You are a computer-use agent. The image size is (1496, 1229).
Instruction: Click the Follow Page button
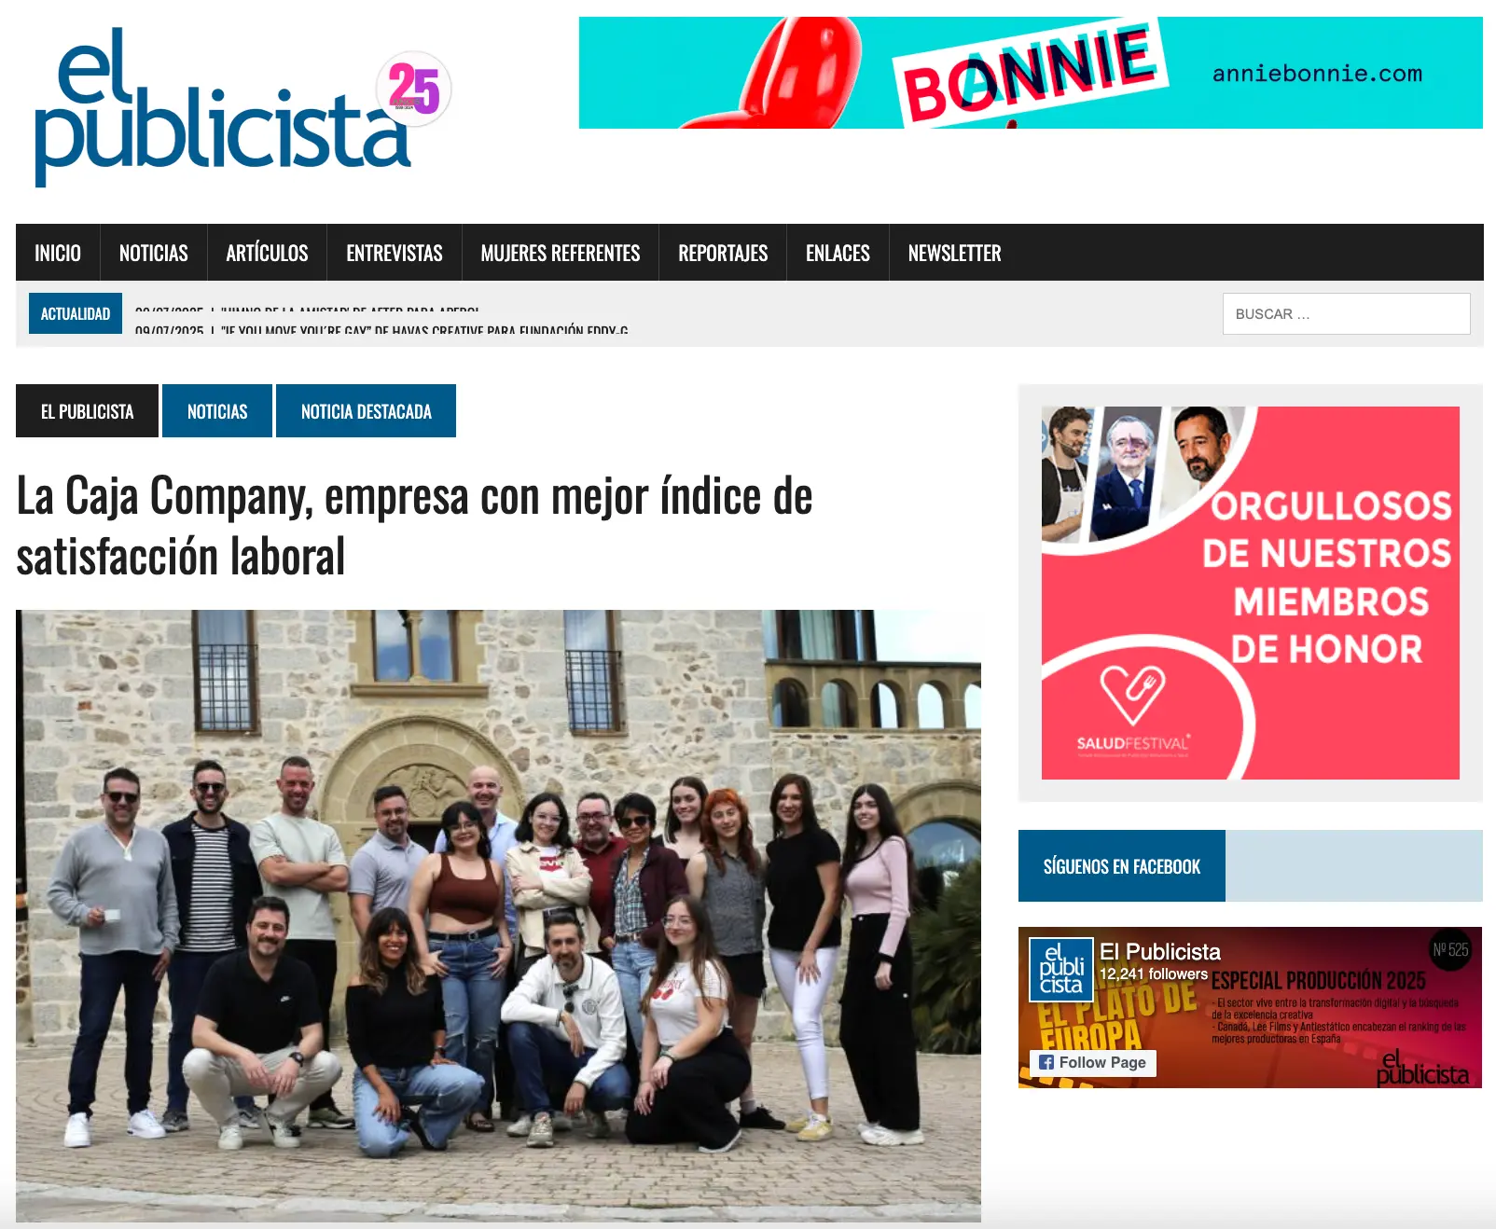1093,1063
